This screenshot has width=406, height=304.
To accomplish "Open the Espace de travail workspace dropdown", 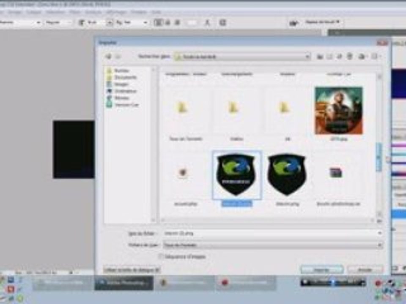I will click(323, 22).
